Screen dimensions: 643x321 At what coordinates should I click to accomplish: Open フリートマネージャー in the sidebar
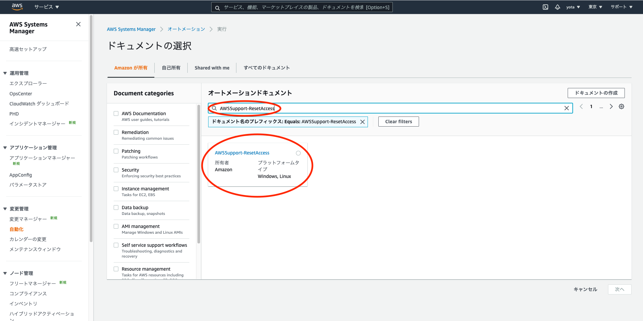(x=33, y=284)
